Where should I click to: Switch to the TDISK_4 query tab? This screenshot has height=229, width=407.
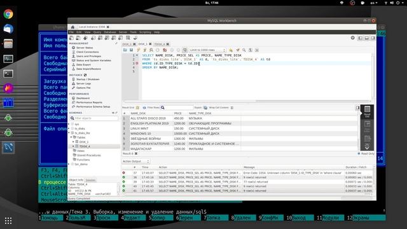pos(160,44)
